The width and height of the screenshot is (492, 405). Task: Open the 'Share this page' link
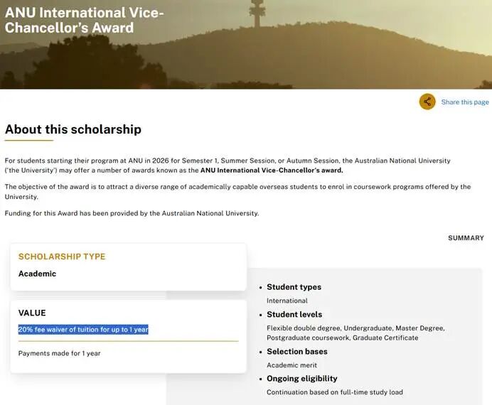coord(465,102)
